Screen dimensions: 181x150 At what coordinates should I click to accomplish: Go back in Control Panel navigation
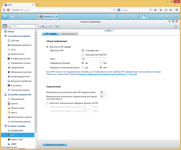[x=43, y=26]
